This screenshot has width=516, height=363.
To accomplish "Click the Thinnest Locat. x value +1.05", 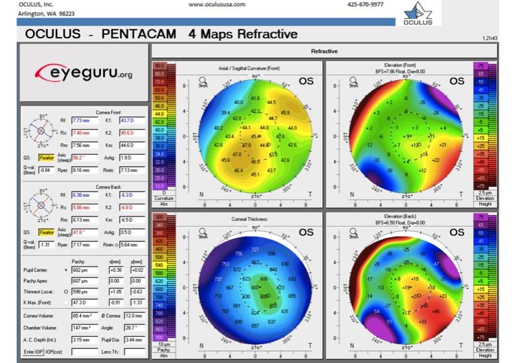I will click(116, 292).
